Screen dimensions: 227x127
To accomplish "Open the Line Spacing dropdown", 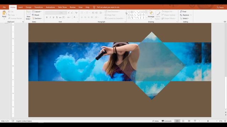I will click(x=101, y=13).
